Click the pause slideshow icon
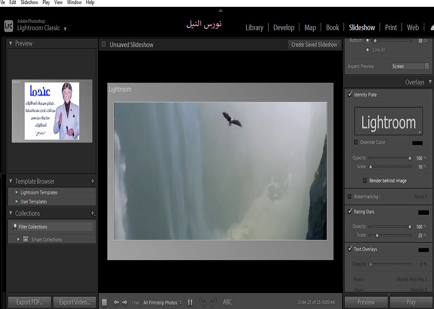The height and width of the screenshot is (309, 434). (190, 302)
